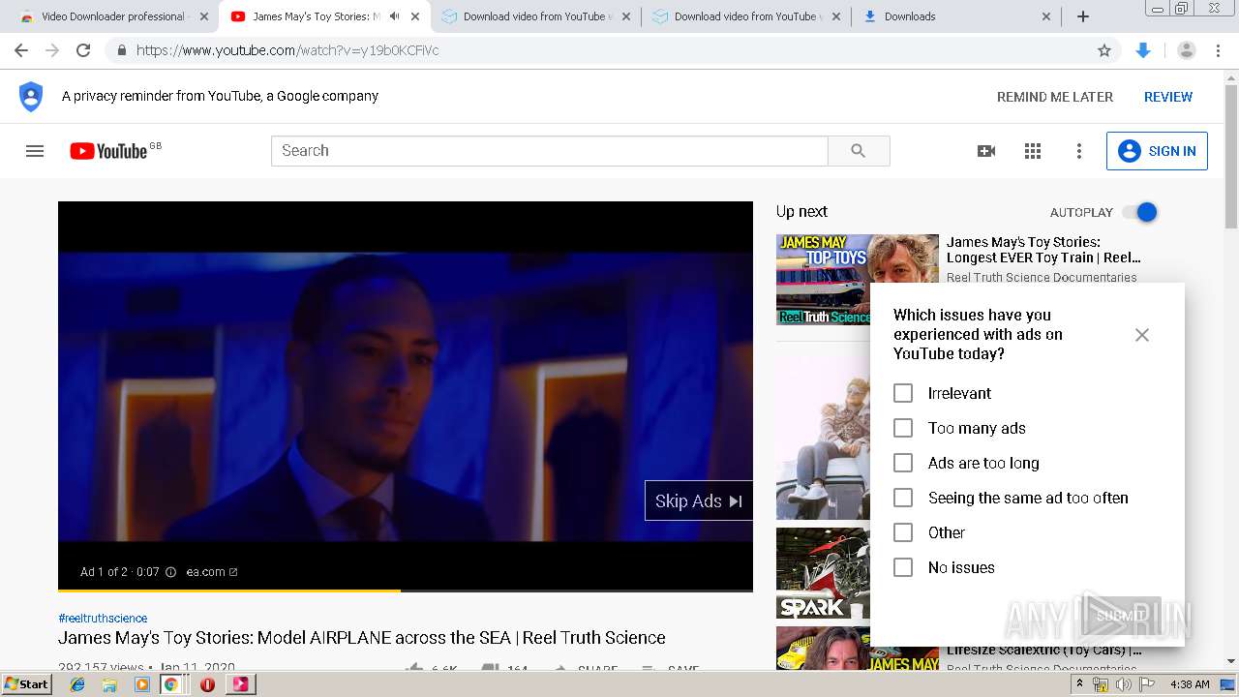This screenshot has width=1239, height=697.
Task: View site security padlock info
Action: pyautogui.click(x=122, y=50)
